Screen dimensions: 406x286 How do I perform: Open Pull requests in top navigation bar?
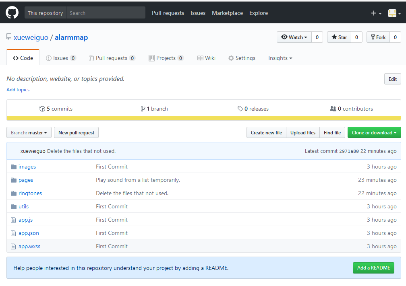click(x=168, y=13)
